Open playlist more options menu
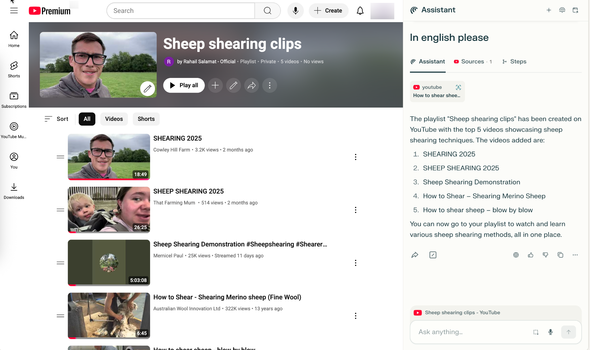Screen dimensions: 590x350 point(270,85)
